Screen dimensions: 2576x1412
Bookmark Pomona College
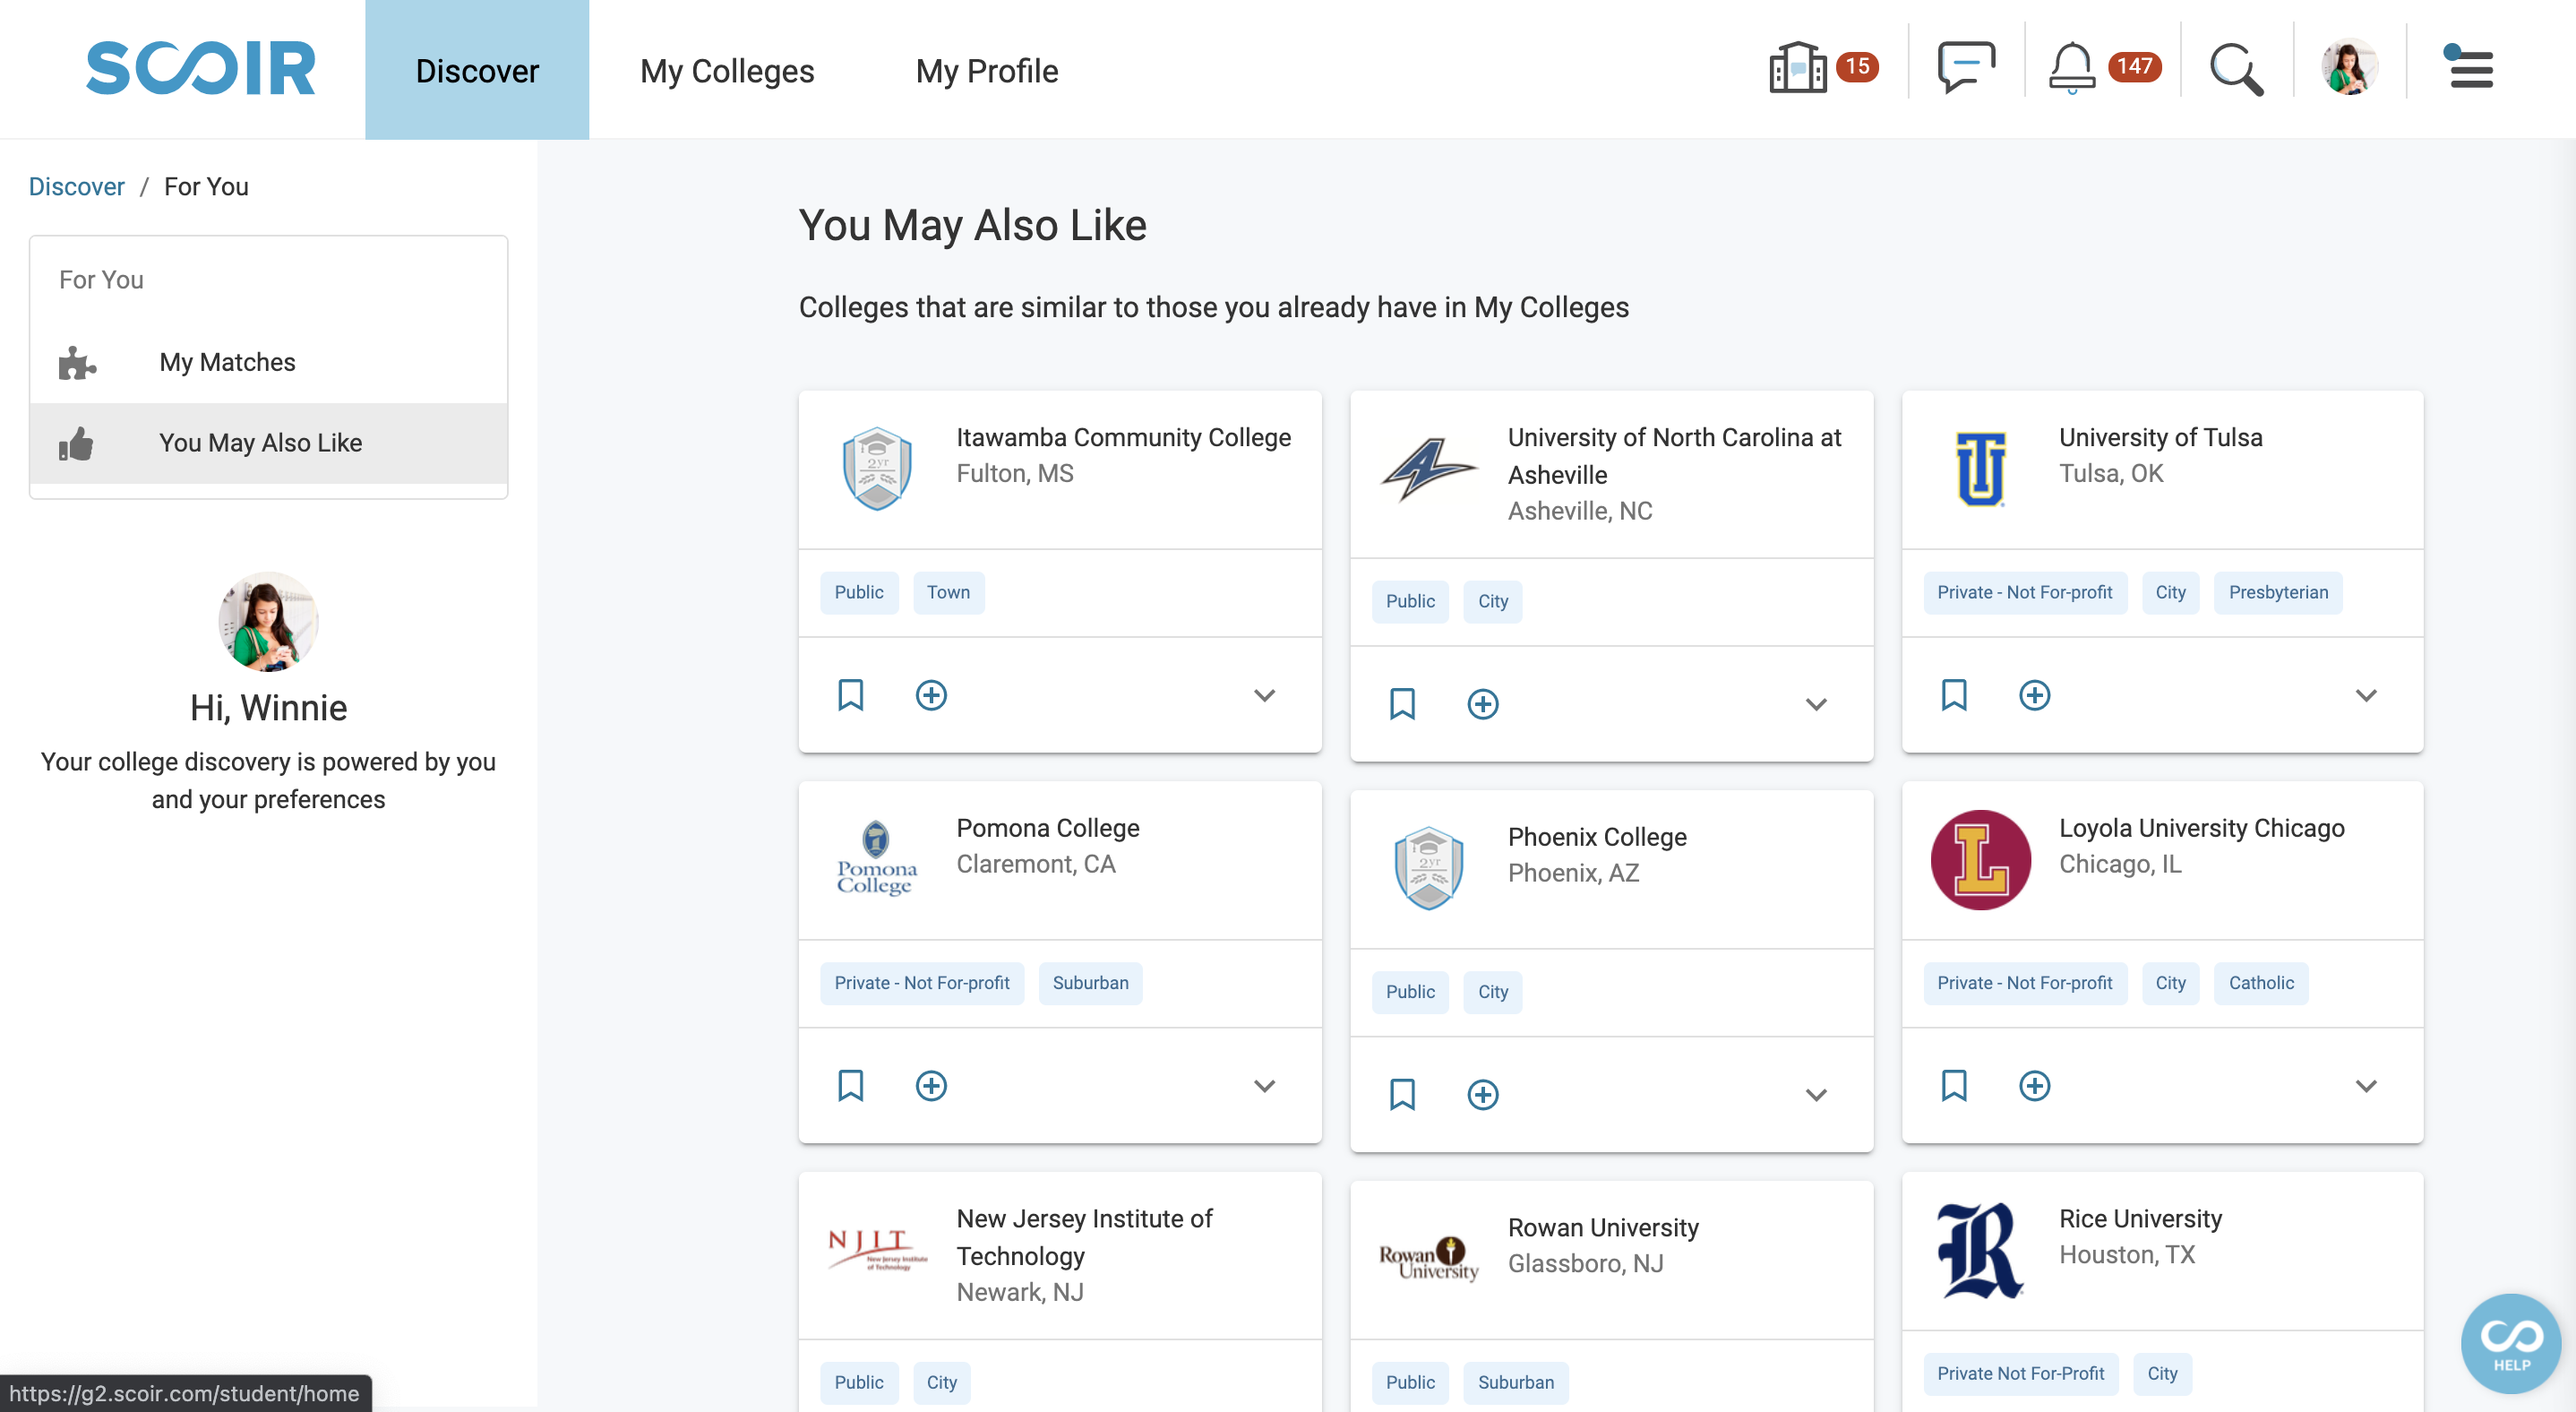pyautogui.click(x=851, y=1086)
